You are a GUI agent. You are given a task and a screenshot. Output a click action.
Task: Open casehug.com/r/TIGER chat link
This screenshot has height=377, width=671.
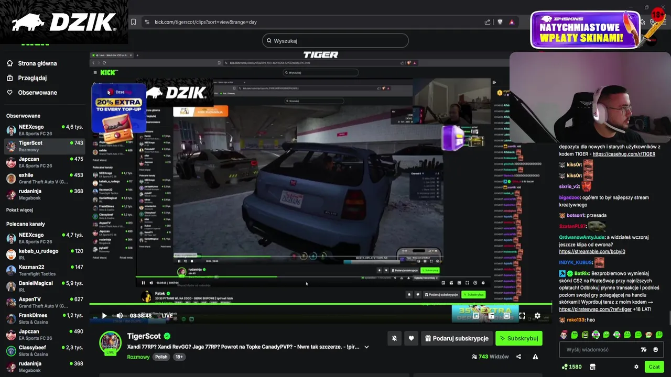[x=624, y=154]
